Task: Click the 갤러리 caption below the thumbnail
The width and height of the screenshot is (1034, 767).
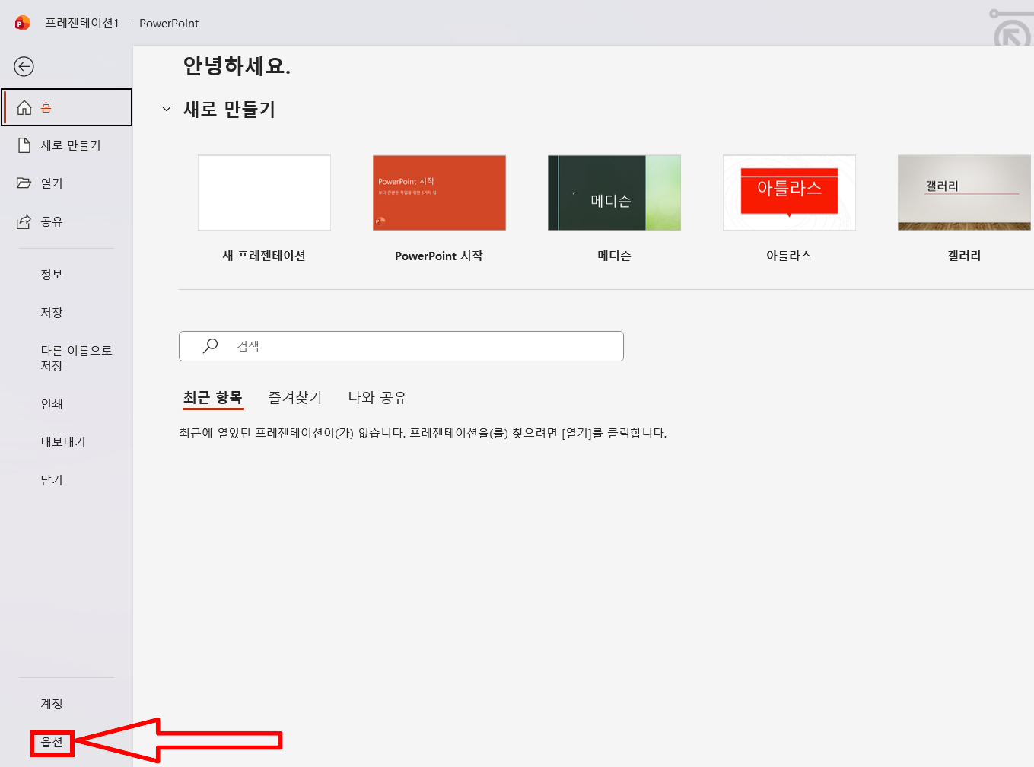Action: point(964,256)
